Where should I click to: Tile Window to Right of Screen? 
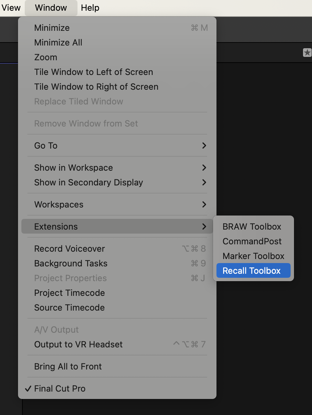click(x=96, y=87)
